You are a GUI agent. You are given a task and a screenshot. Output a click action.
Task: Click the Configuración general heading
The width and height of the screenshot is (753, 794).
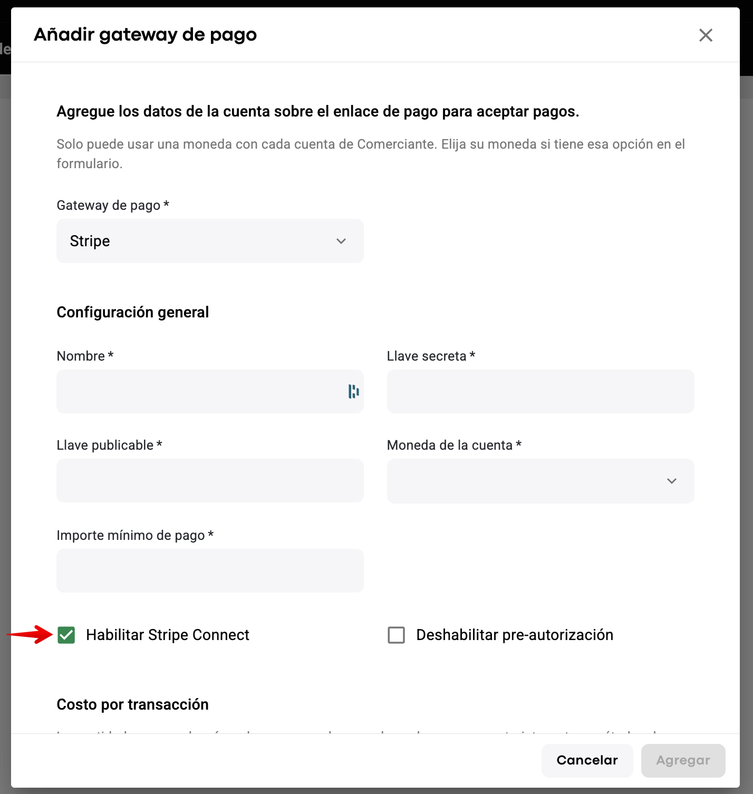click(133, 312)
